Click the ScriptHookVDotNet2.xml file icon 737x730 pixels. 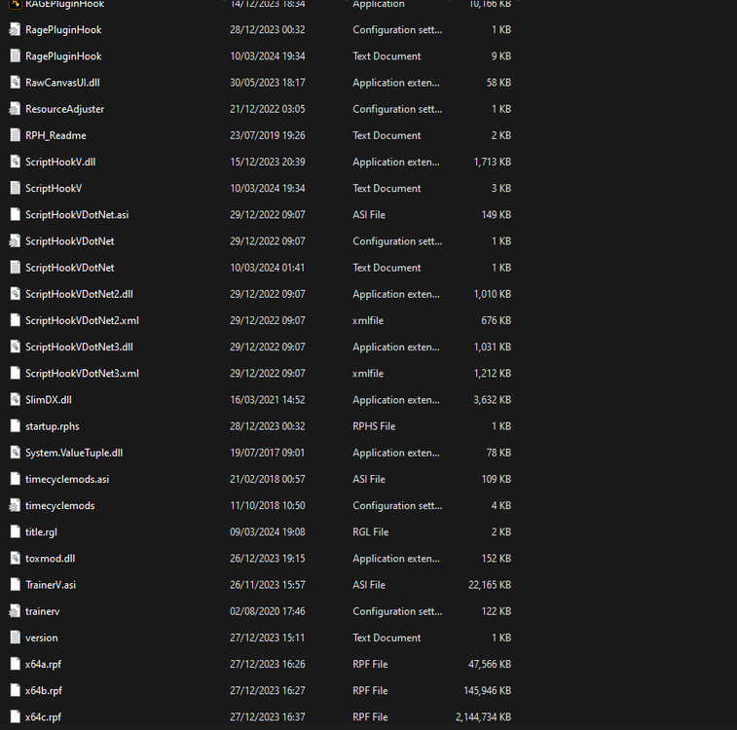tap(15, 320)
